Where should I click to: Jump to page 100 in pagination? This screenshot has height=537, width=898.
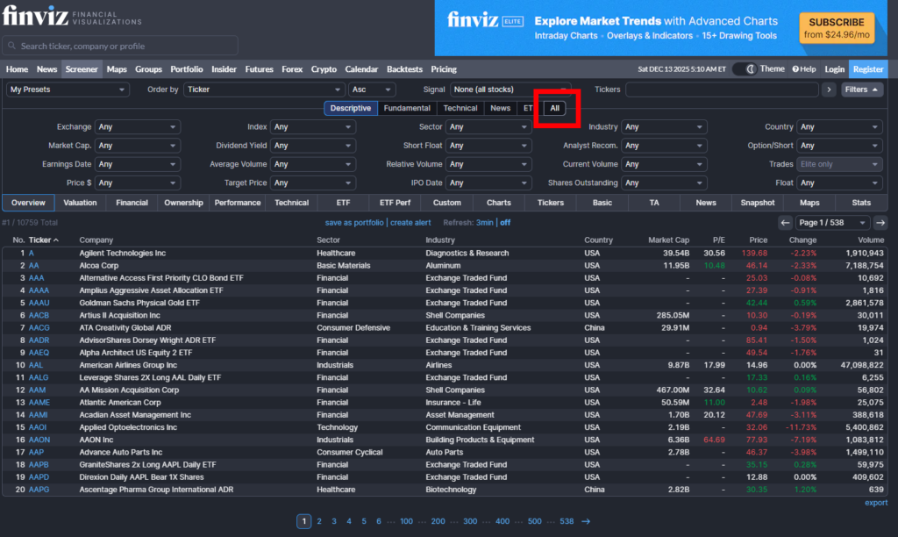click(406, 521)
